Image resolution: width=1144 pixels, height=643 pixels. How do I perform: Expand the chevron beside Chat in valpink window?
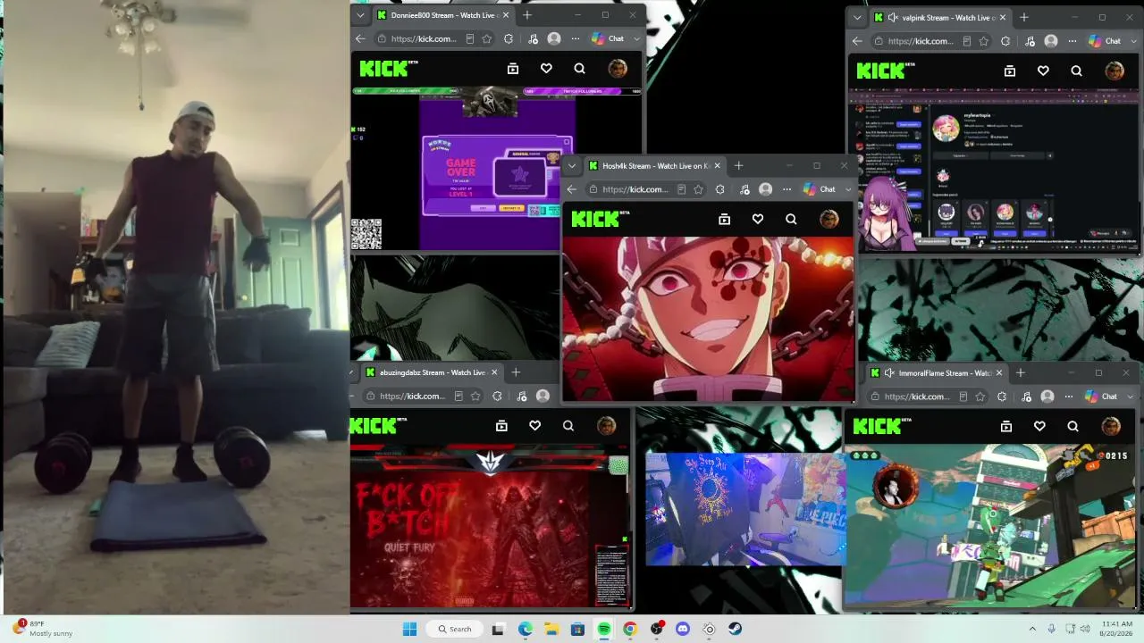click(x=1134, y=41)
